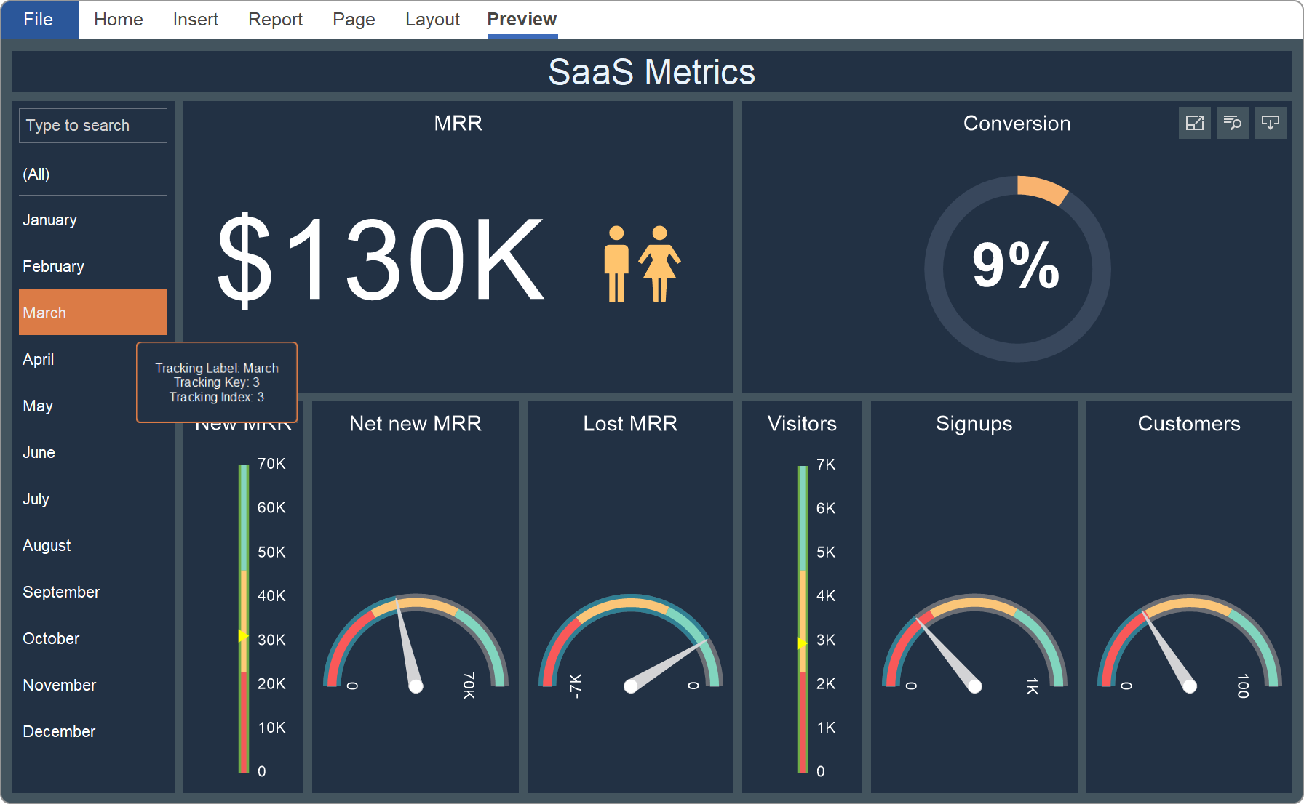Image resolution: width=1304 pixels, height=804 pixels.
Task: Click the yellow marker on the Visitors gauge
Action: 802,643
